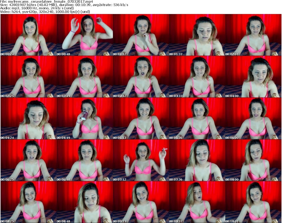Image resolution: width=282 pixels, height=223 pixels.
Task: Select the thumbnail frame at 00:02:49
Action: click(x=85, y=77)
